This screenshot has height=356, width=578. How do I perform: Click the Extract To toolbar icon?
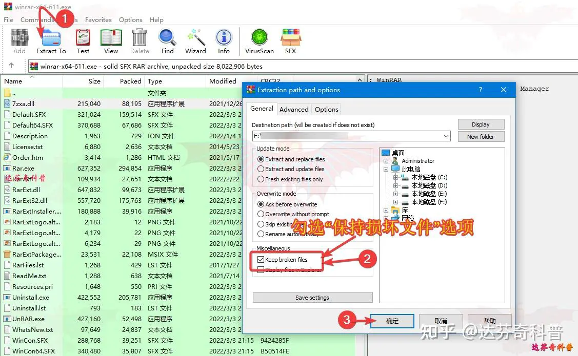pyautogui.click(x=51, y=40)
